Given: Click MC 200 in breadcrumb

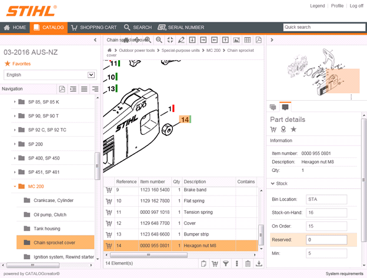Looking at the screenshot, I should coord(213,51).
